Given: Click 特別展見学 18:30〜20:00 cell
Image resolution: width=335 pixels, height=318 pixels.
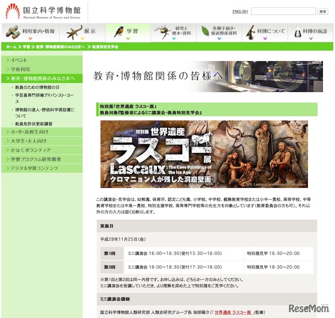Looking at the screenshot, I should 278,267.
